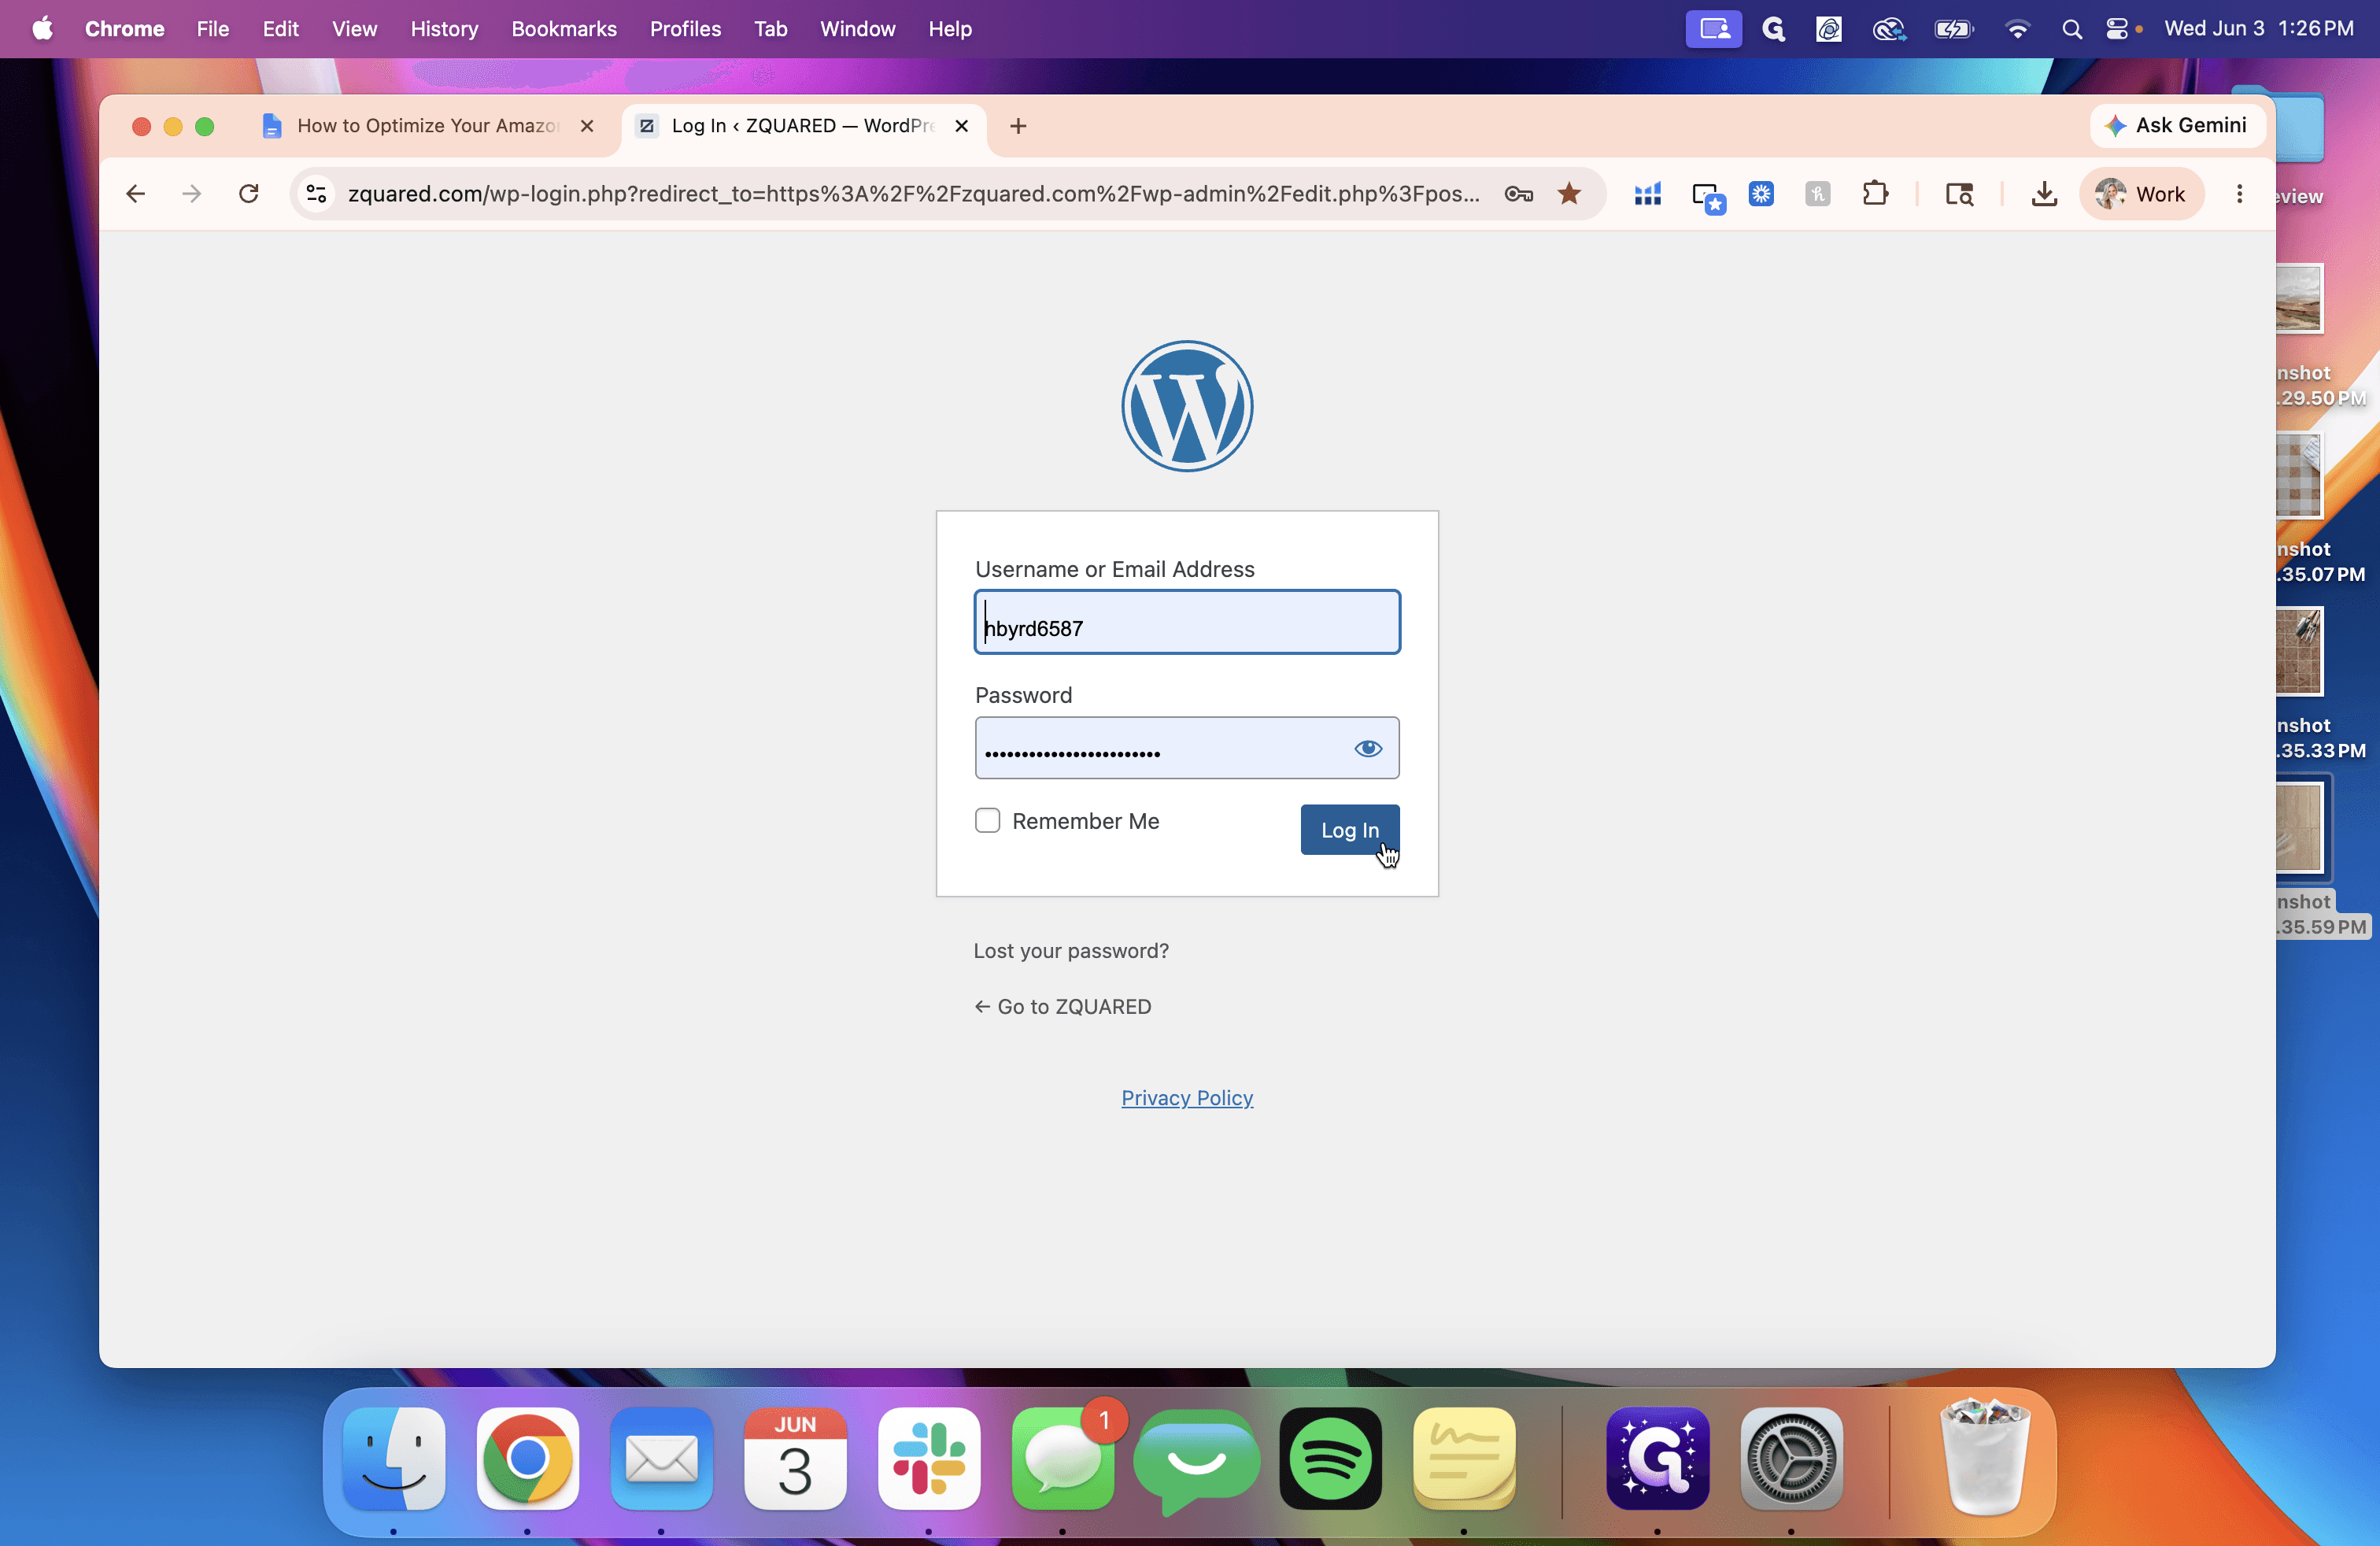Focus the Username or Email Address field

point(1187,622)
